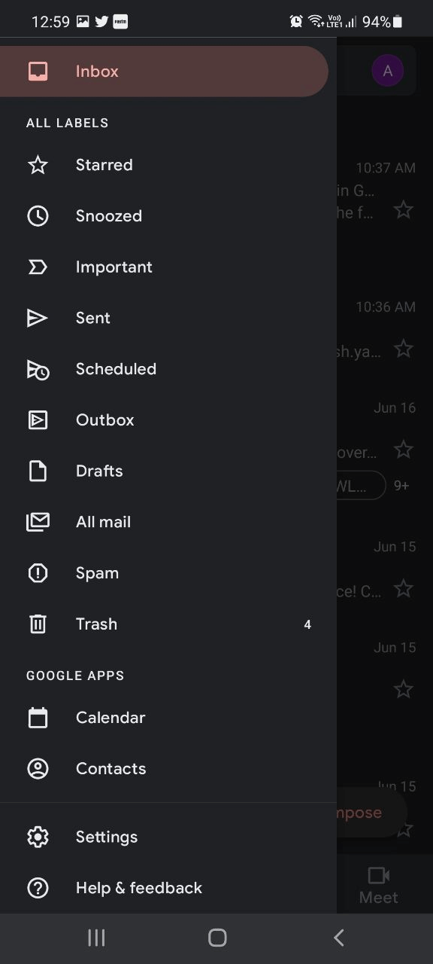Tap the Snoozed clock icon

pyautogui.click(x=38, y=216)
